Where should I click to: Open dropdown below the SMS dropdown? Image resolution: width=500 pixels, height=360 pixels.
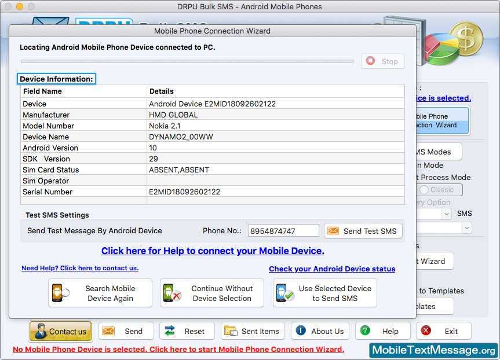point(467,228)
